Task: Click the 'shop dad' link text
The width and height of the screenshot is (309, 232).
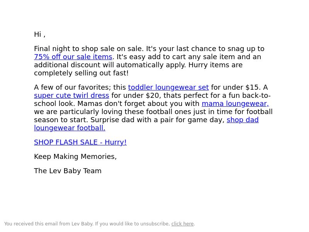Action: (x=243, y=120)
